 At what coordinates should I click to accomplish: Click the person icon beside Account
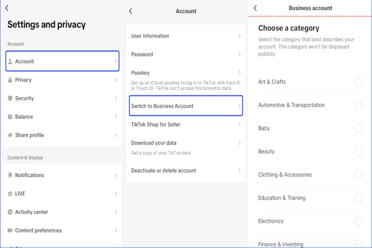[x=10, y=62]
